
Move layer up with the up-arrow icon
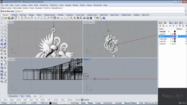[170, 26]
